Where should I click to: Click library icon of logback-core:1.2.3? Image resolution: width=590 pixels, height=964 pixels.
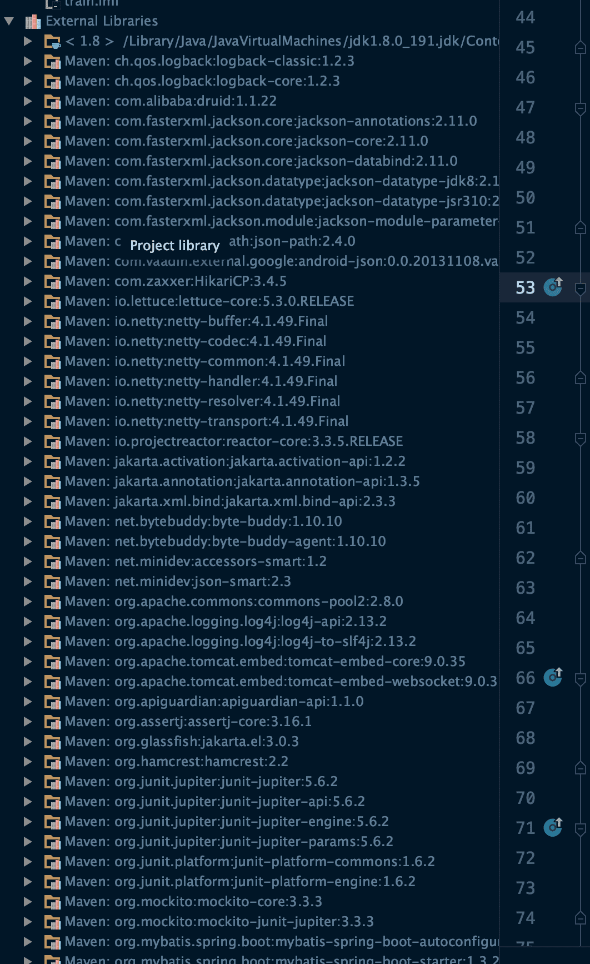52,81
